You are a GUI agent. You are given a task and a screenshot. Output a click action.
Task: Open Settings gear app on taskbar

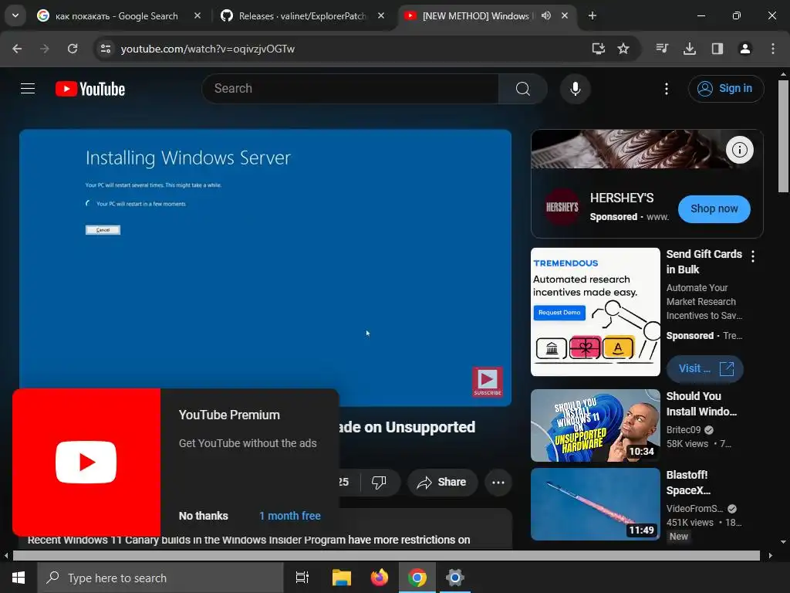(x=455, y=578)
